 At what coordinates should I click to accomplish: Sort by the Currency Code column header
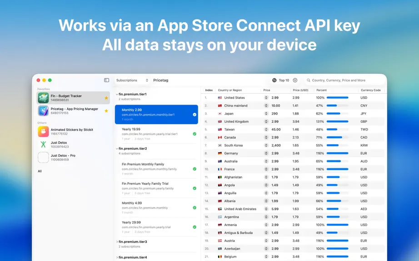[371, 90]
